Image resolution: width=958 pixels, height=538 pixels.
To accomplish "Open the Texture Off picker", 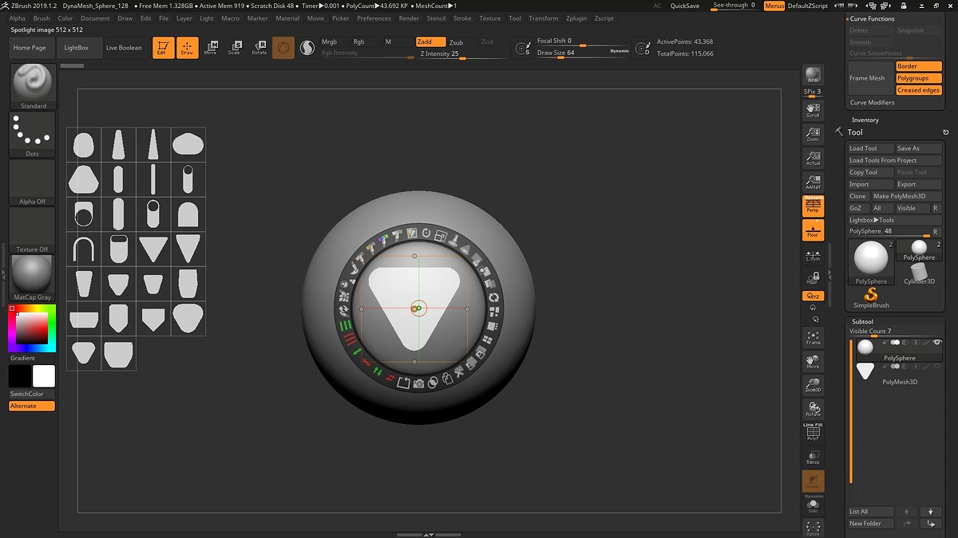I will click(x=33, y=230).
